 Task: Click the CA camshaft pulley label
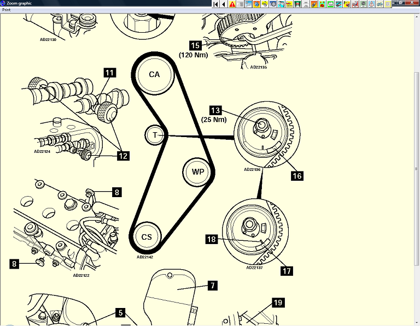tap(154, 74)
